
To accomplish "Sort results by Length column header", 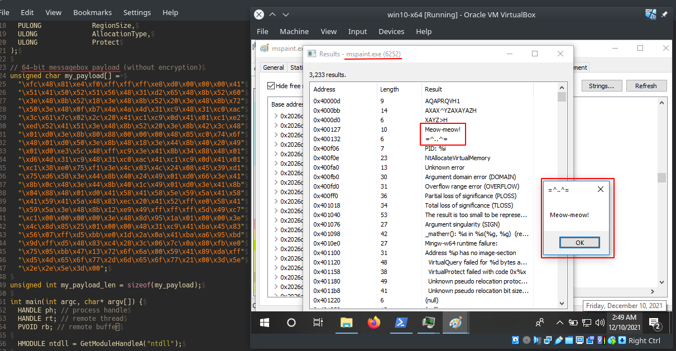I will click(399, 89).
